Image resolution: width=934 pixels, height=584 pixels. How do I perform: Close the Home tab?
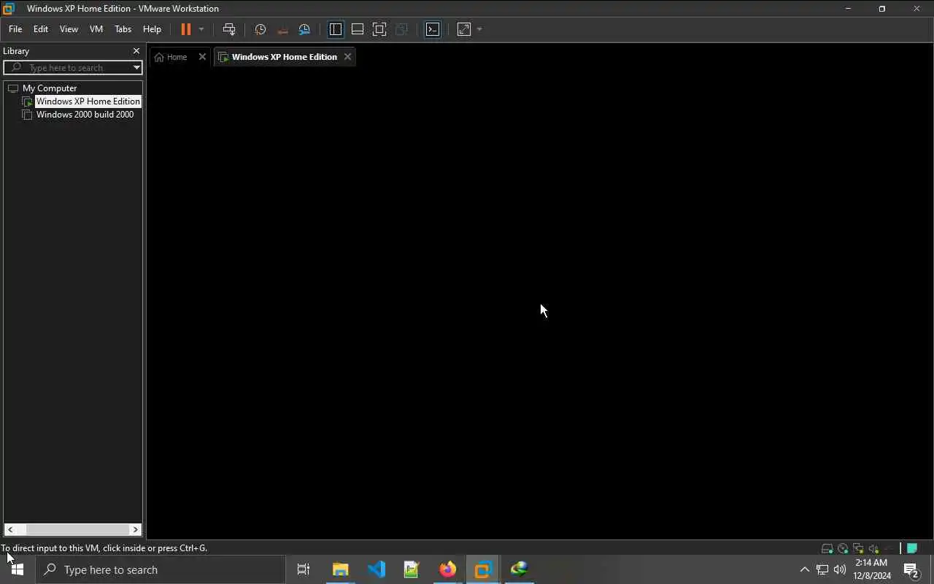coord(202,57)
